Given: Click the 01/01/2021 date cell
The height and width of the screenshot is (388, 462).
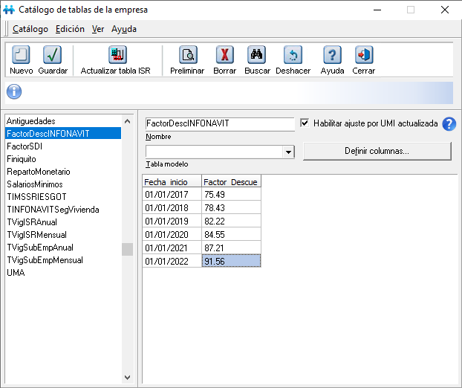Looking at the screenshot, I should [x=172, y=248].
